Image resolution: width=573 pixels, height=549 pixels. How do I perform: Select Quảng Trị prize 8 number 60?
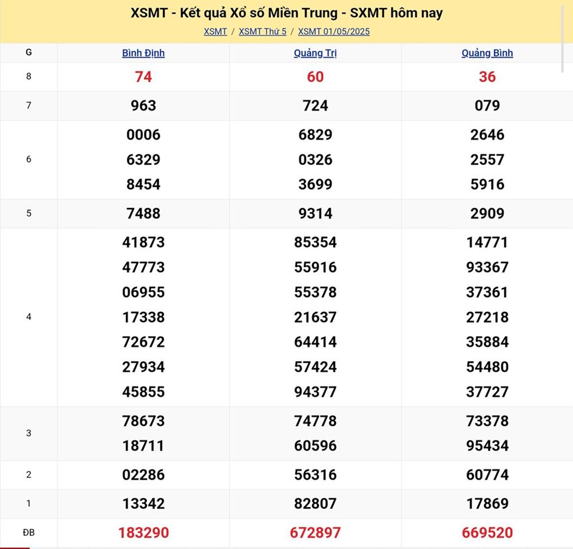pyautogui.click(x=315, y=77)
